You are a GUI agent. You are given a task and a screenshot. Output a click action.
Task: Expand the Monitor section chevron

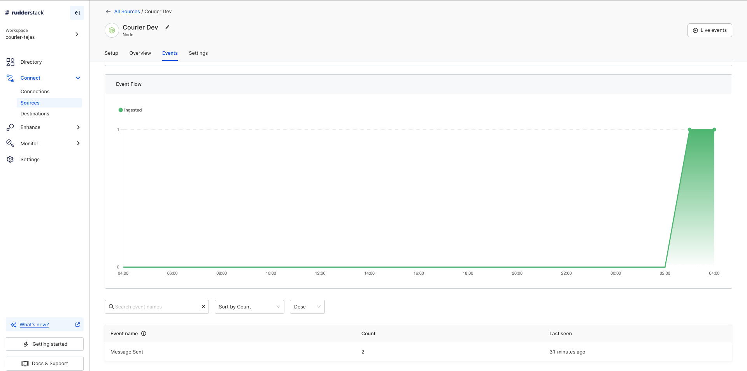[78, 143]
